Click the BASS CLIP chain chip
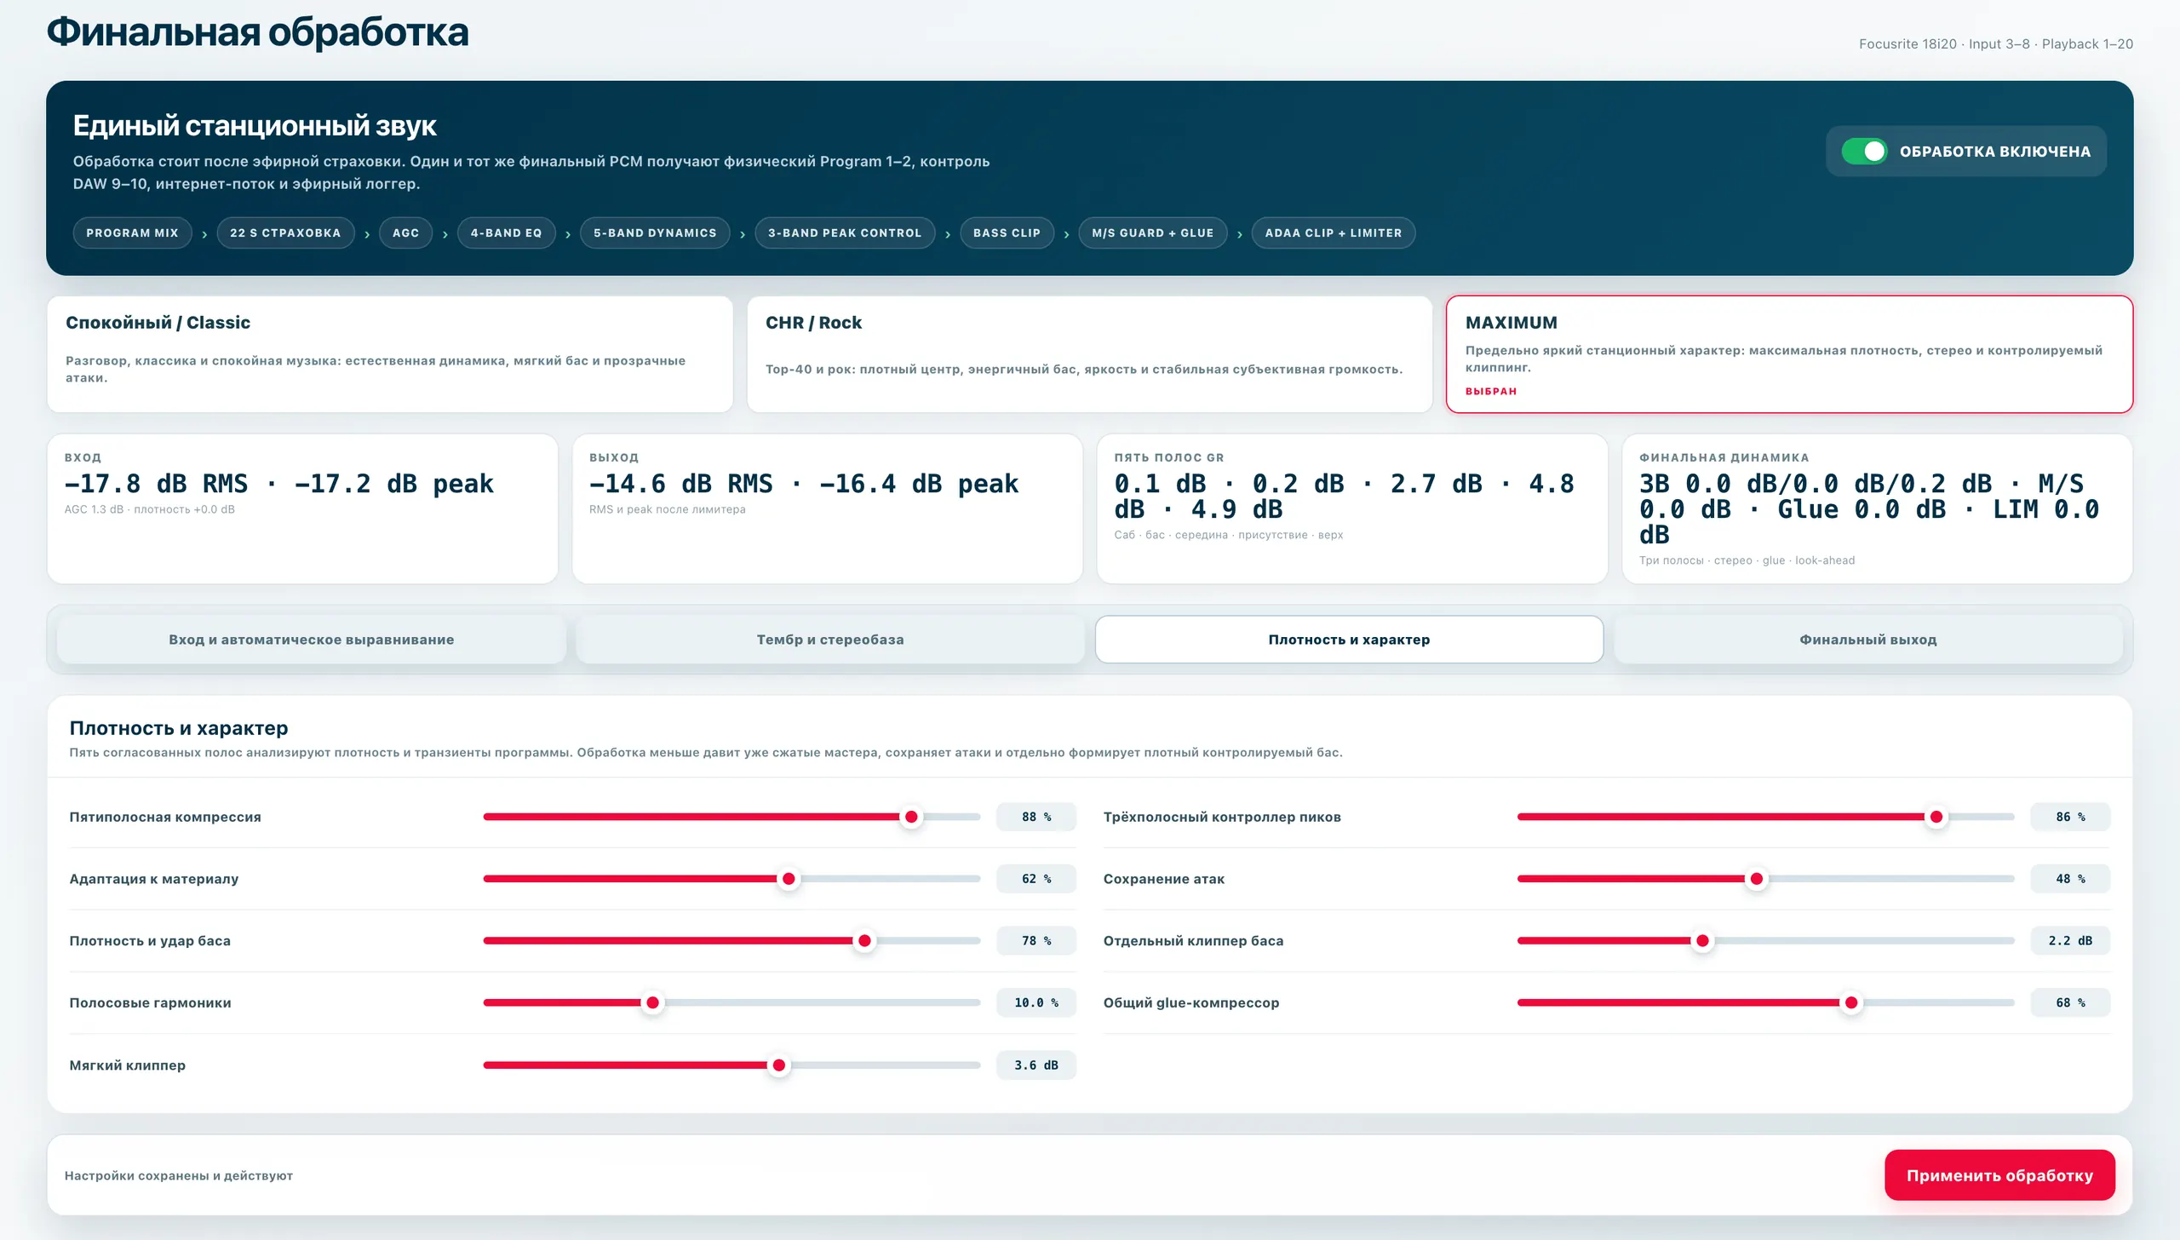 1007,232
